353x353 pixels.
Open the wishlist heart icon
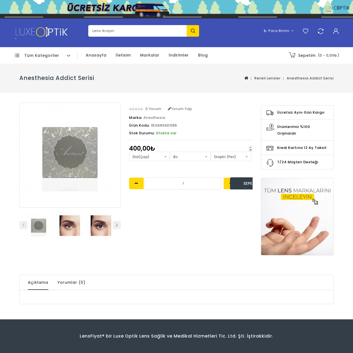(x=306, y=31)
